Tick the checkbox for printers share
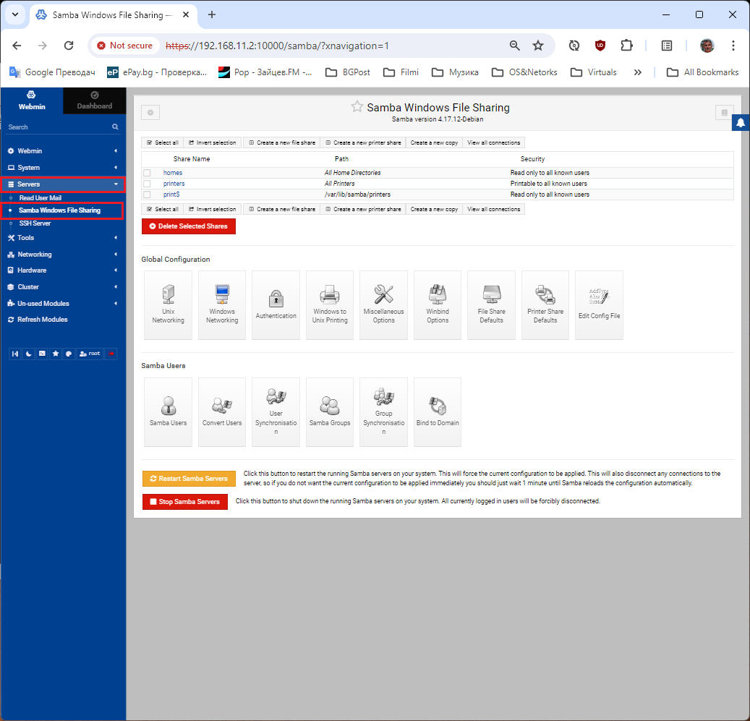The image size is (750, 721). (x=148, y=184)
